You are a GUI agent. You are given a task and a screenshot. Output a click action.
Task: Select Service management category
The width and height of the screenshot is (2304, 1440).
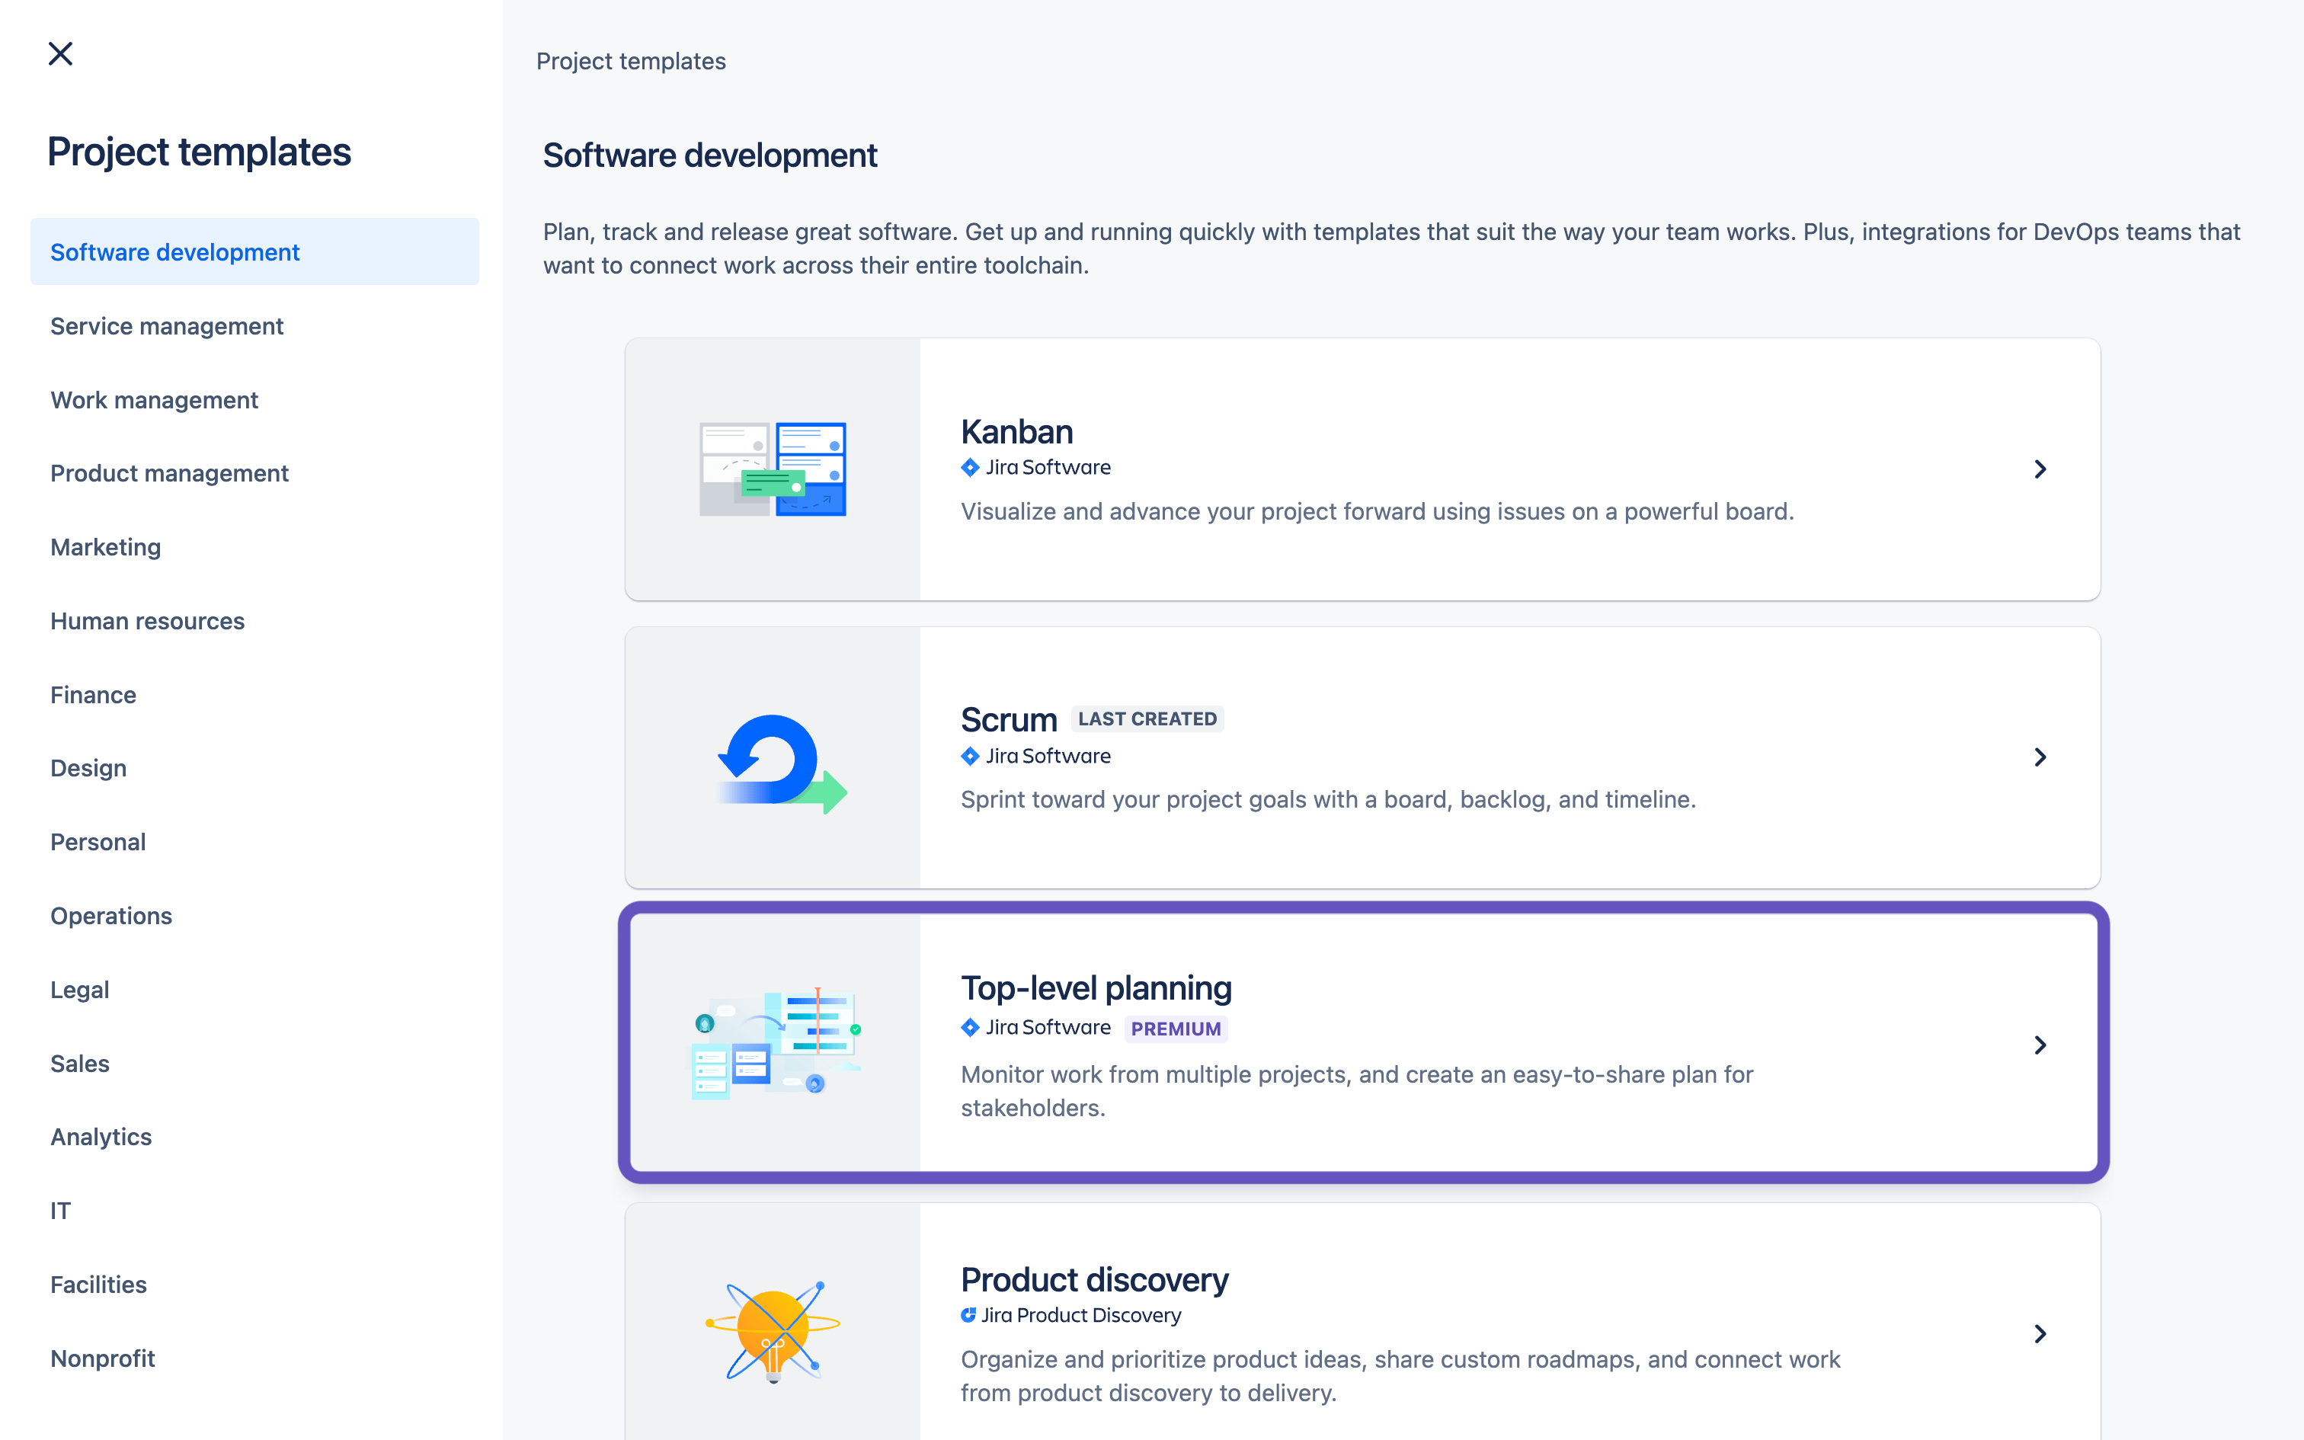coord(166,325)
